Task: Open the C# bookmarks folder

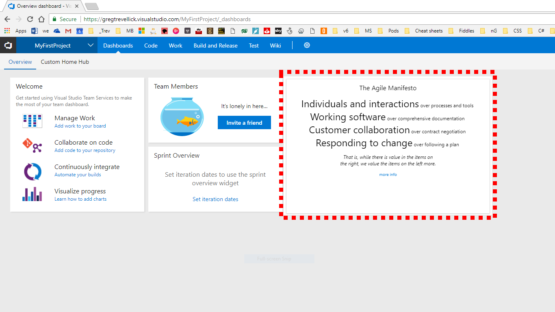Action: [x=536, y=30]
